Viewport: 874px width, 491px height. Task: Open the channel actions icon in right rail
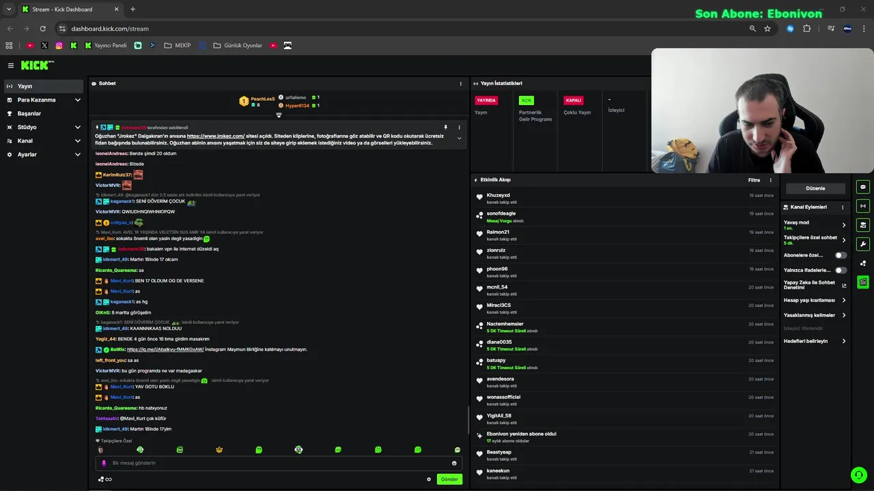click(863, 225)
